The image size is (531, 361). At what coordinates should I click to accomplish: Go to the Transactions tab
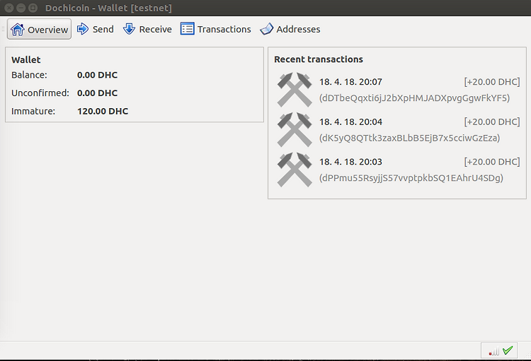pyautogui.click(x=215, y=29)
